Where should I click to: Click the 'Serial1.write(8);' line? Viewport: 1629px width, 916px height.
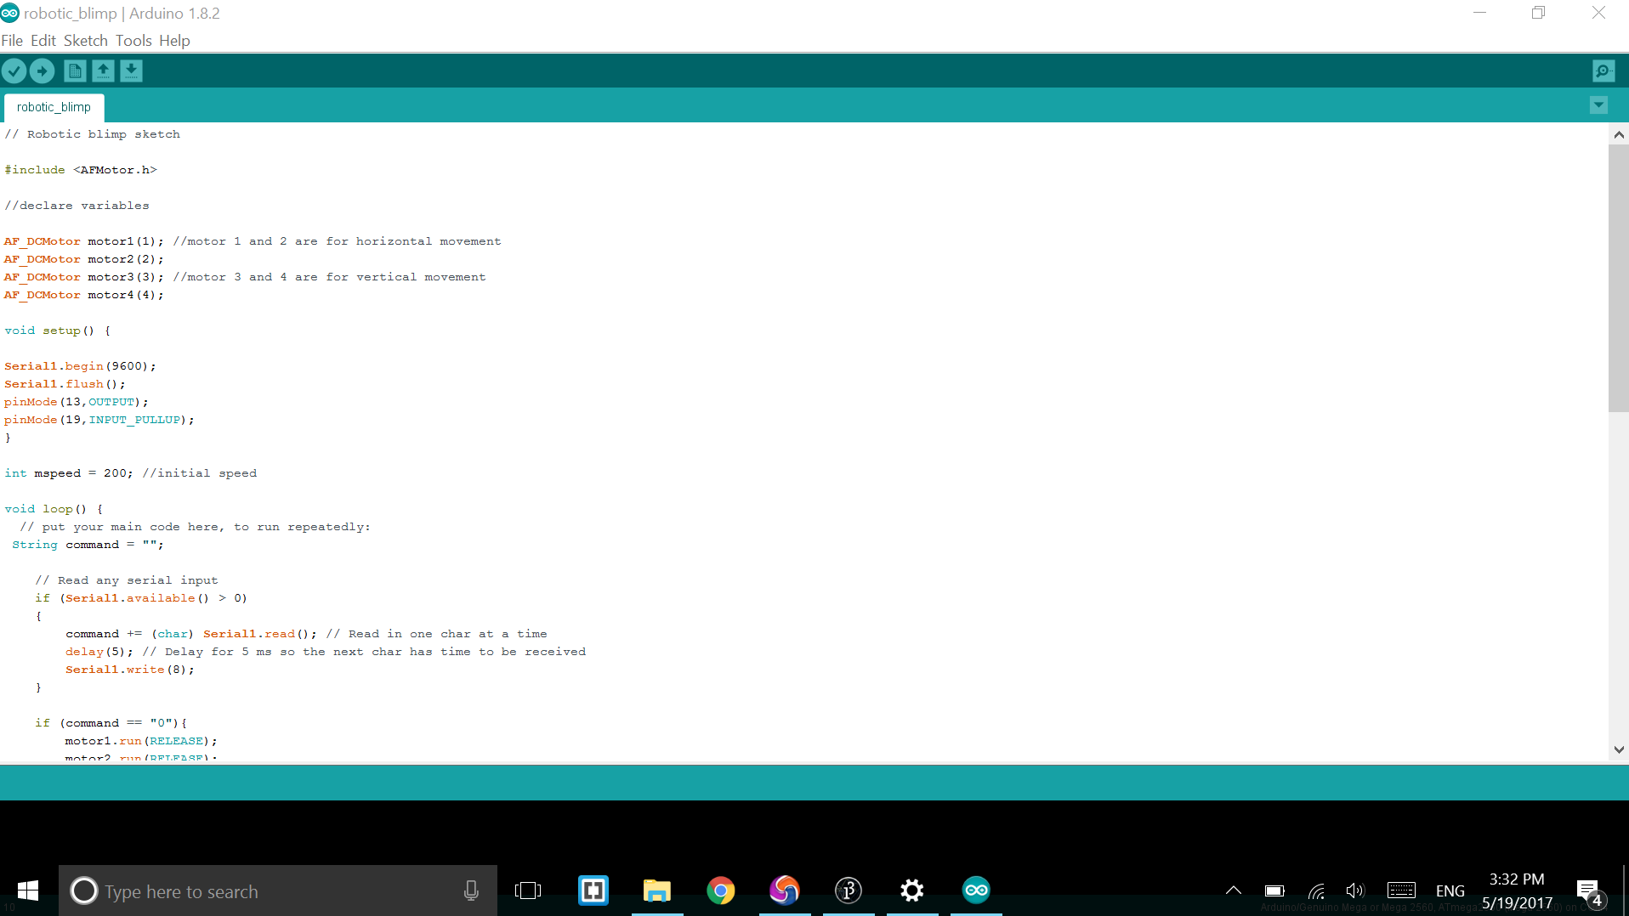(x=130, y=670)
